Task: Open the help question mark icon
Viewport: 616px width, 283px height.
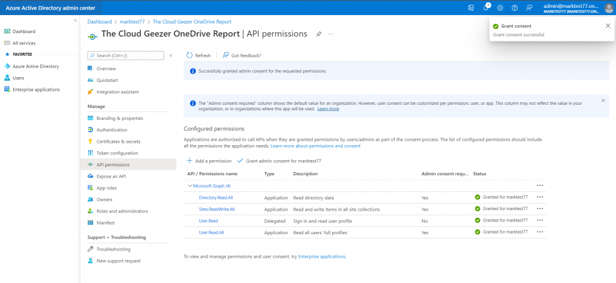Action: [x=515, y=8]
